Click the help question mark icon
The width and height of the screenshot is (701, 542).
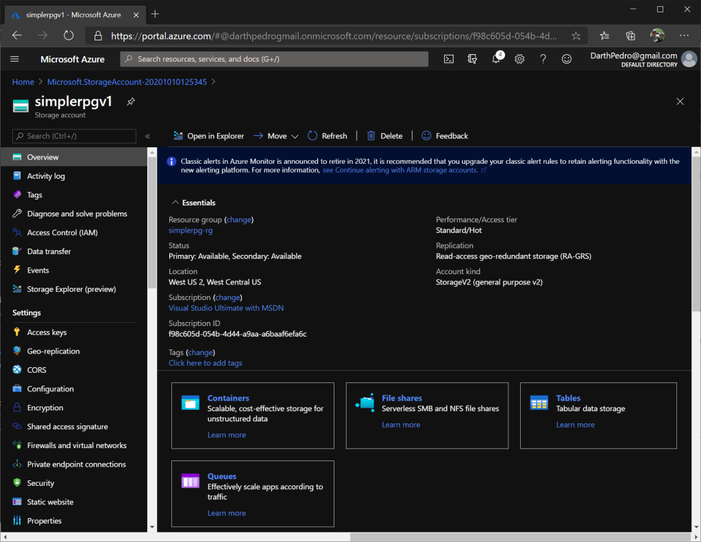[543, 59]
